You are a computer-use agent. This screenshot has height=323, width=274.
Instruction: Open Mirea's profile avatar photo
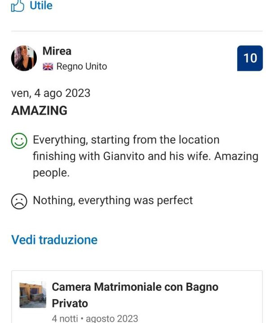click(24, 58)
